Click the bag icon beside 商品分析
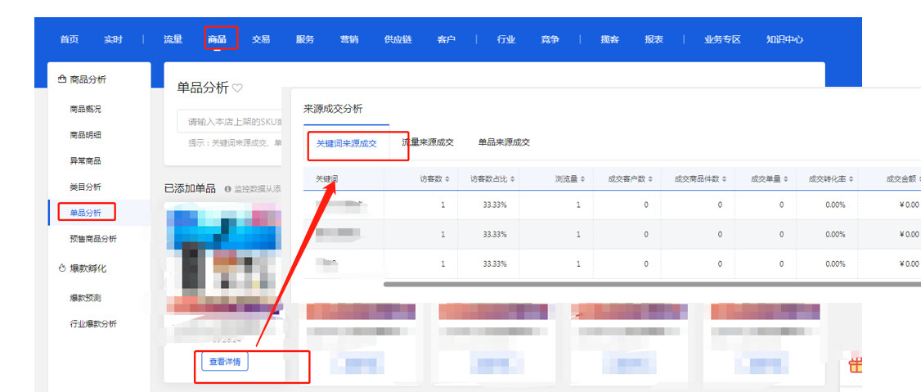Screen dimensions: 921x392 pyautogui.click(x=61, y=79)
